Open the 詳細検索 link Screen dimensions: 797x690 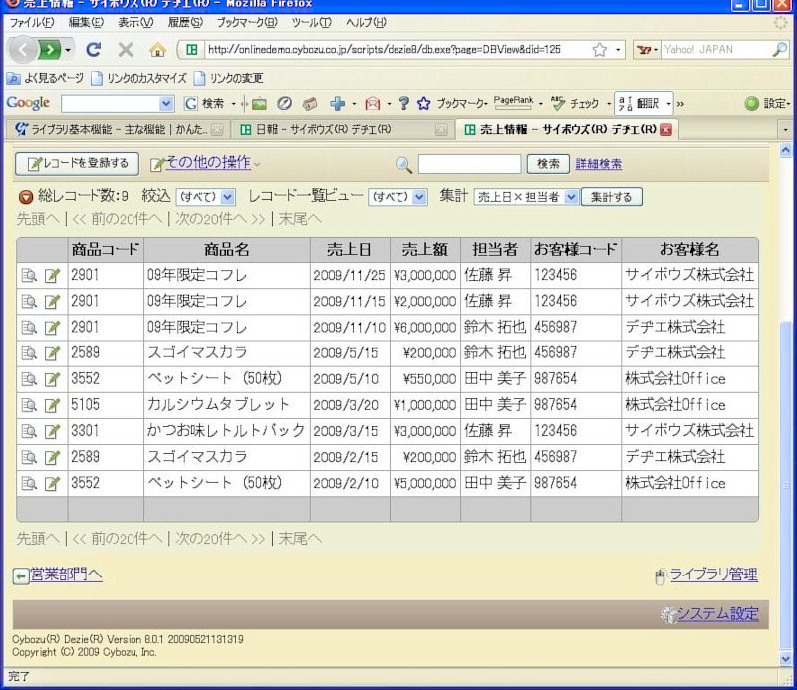tap(599, 164)
